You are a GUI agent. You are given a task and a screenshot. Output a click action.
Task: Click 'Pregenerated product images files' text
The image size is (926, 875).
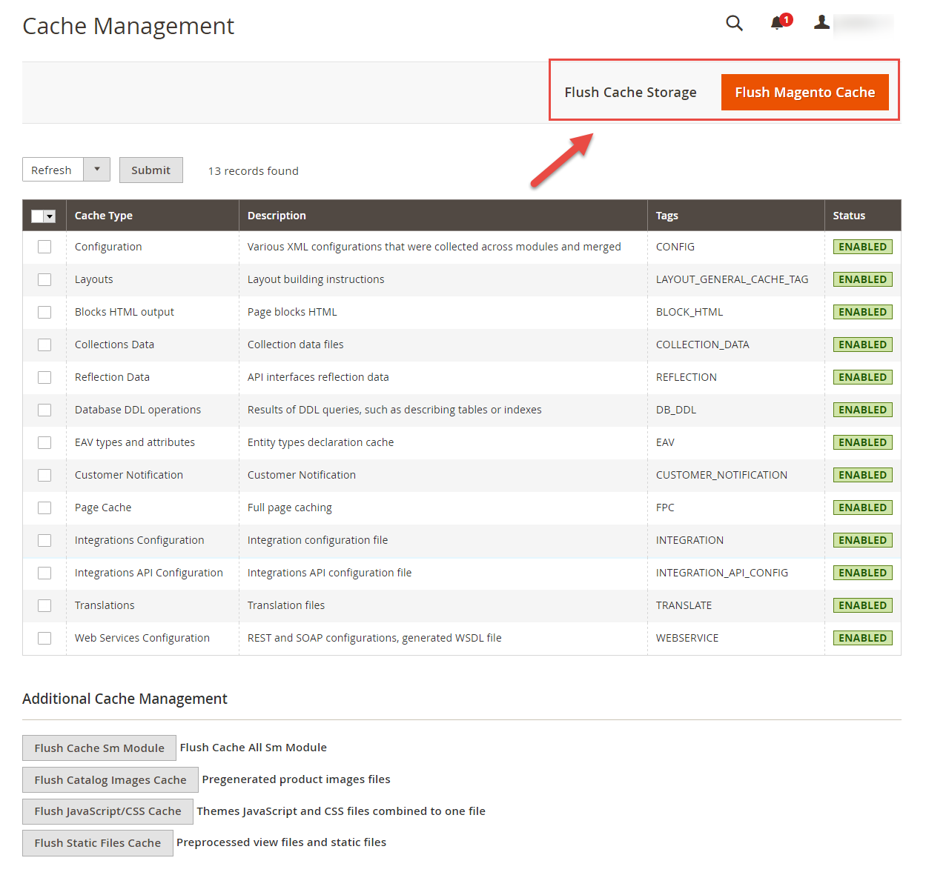[x=297, y=779]
